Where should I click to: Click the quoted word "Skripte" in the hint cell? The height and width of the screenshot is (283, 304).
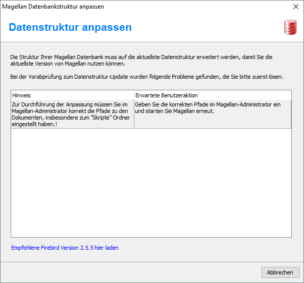point(102,118)
